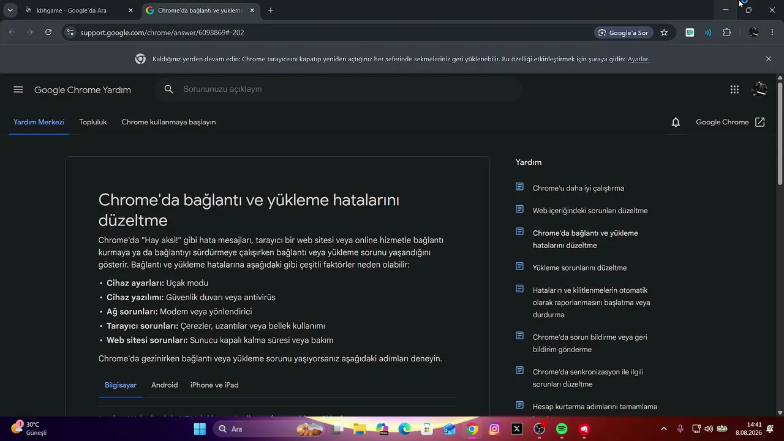Close the Chrome'da bağlantı ve yükleme tab
Image resolution: width=784 pixels, height=441 pixels.
(252, 10)
